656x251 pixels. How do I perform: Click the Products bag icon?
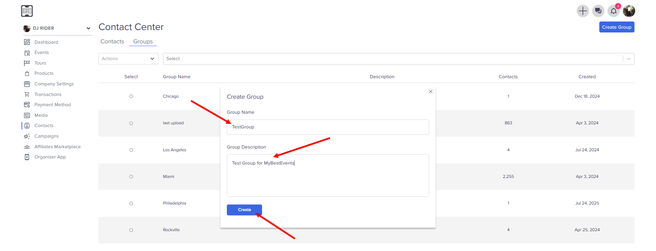(27, 73)
